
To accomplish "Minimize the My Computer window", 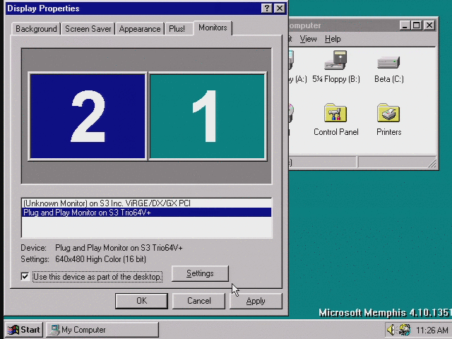I will pos(405,25).
